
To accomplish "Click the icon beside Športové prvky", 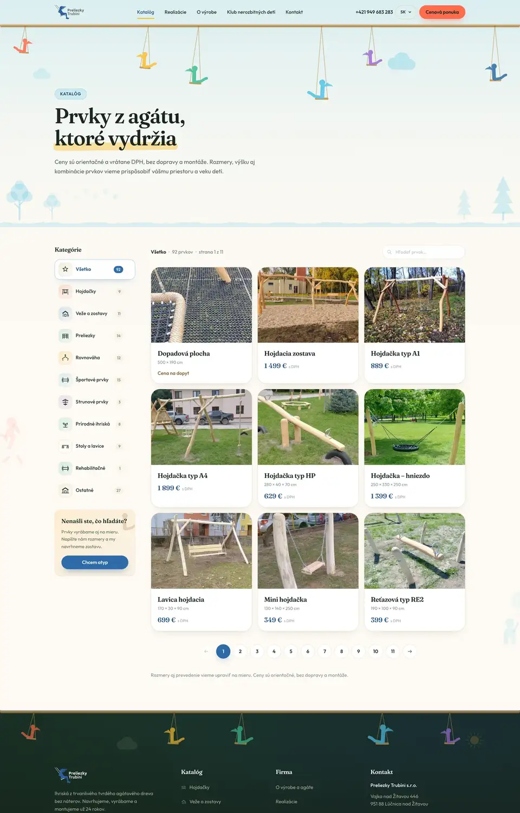I will pos(65,380).
